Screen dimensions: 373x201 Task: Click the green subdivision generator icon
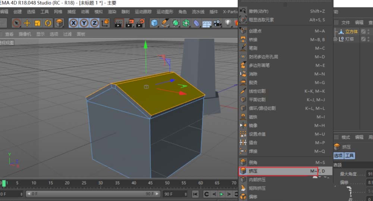click(x=176, y=23)
